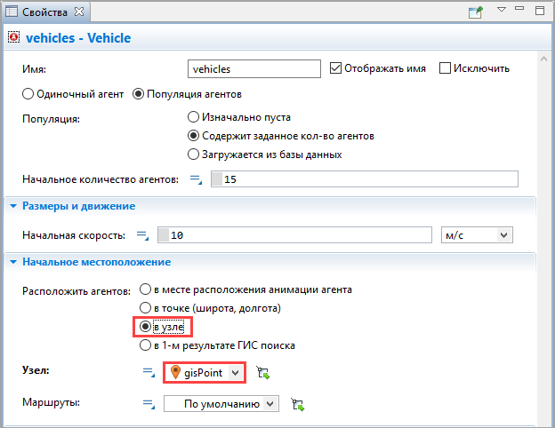The image size is (555, 428).
Task: Click switch icon beside Начальное количество агентов
Action: [x=196, y=179]
